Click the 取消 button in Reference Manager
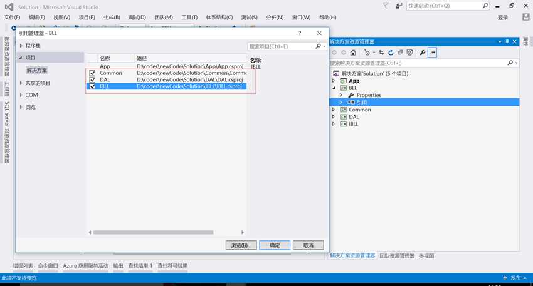Screen dimensions: 533x286 coord(309,245)
